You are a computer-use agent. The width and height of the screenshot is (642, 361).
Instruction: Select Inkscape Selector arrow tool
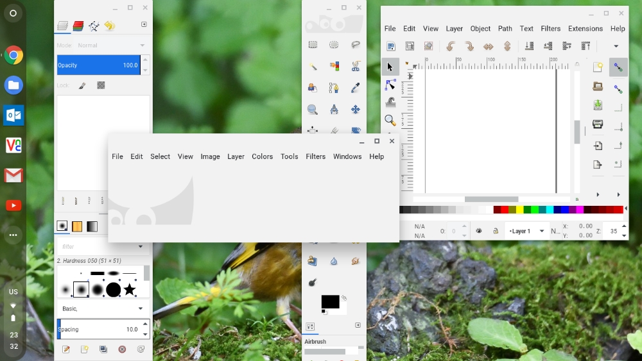click(390, 67)
